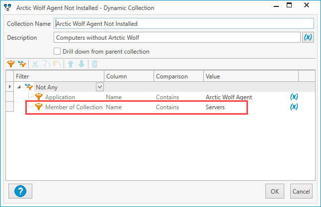
Task: Collapse the Not Any group tree node
Action: point(19,87)
